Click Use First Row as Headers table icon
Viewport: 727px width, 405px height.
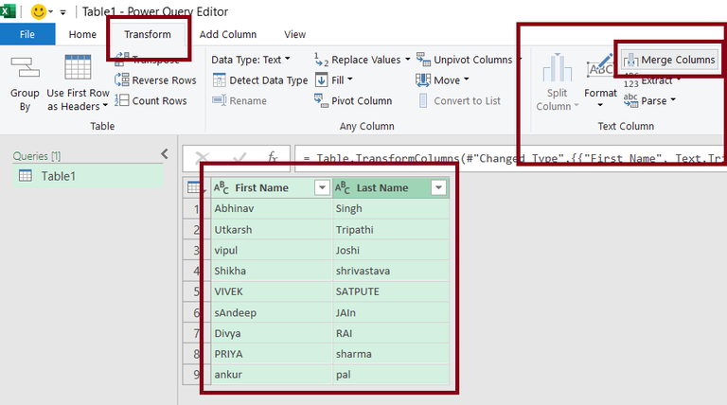(x=78, y=67)
